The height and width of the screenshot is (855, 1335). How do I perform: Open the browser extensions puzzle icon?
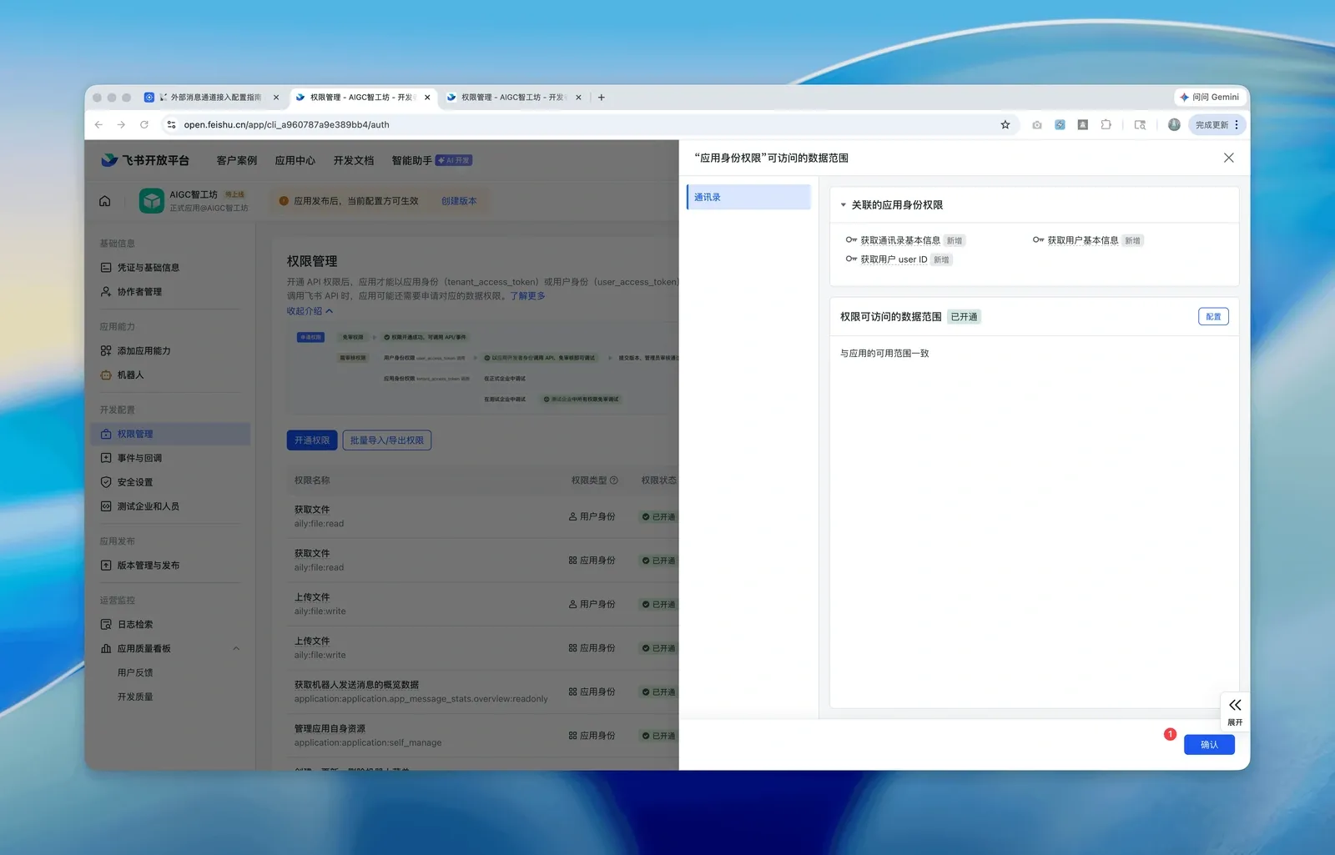point(1106,124)
